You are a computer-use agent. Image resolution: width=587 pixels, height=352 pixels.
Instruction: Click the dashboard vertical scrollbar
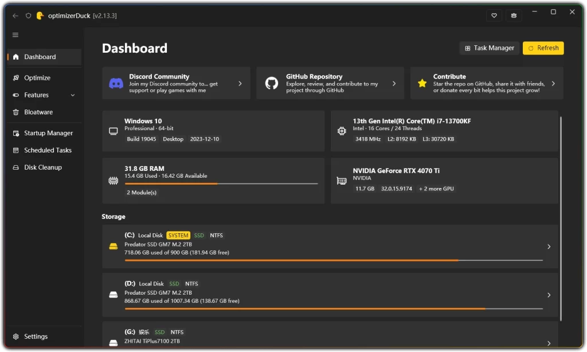click(561, 219)
